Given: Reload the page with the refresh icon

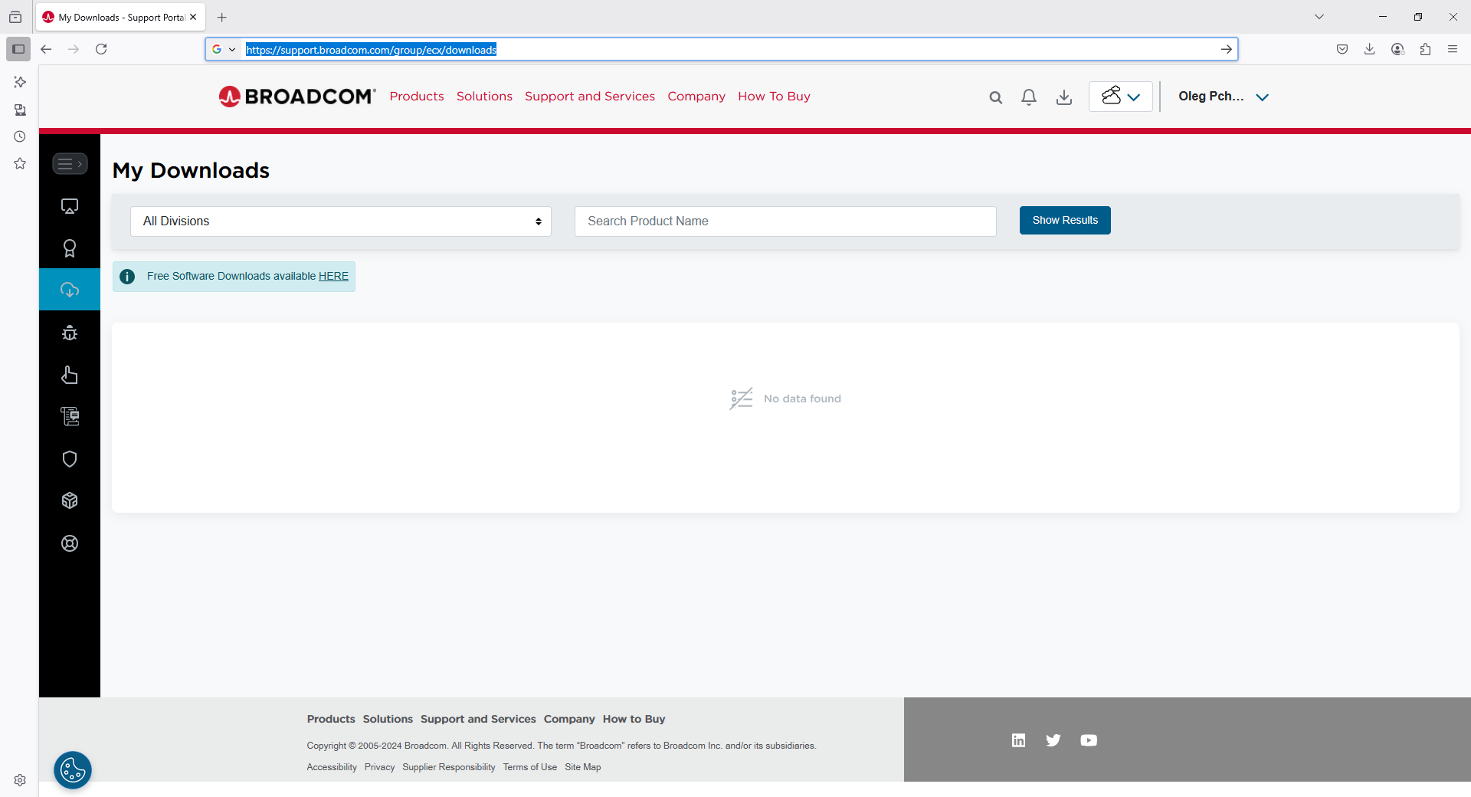Looking at the screenshot, I should coord(101,49).
